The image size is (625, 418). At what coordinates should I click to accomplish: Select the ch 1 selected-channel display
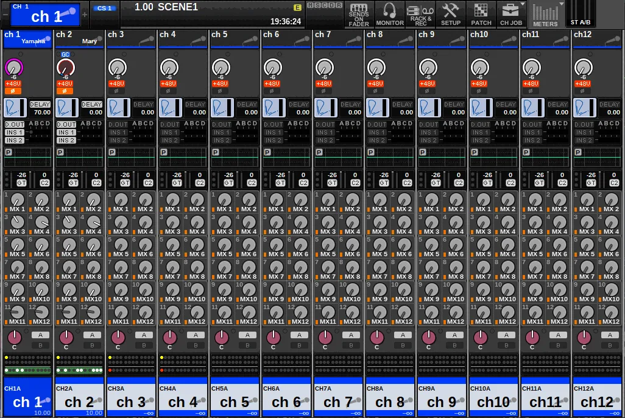[x=44, y=15]
